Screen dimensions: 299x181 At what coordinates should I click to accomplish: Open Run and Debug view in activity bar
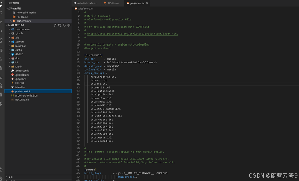pyautogui.click(x=1, y=31)
